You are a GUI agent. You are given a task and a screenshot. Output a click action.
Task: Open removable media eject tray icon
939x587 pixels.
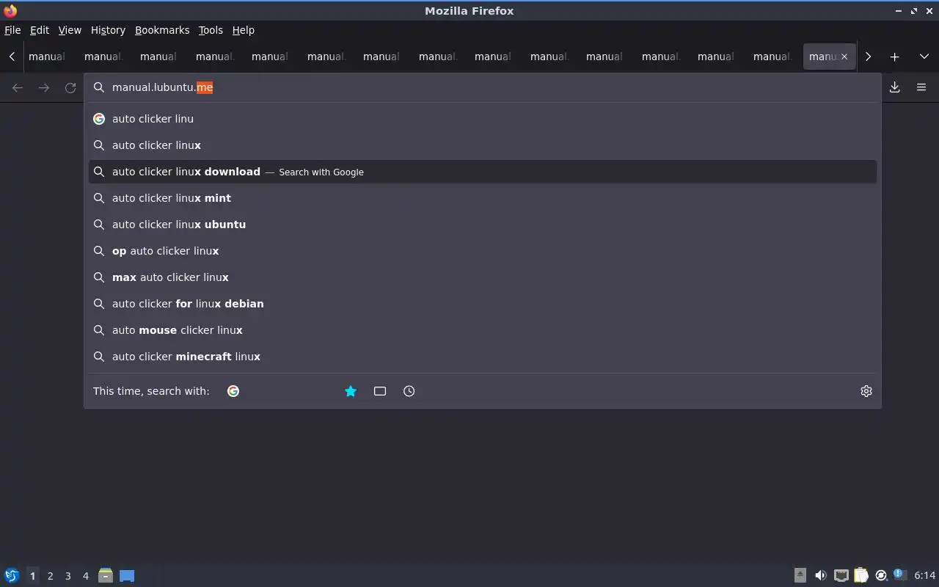pos(800,575)
